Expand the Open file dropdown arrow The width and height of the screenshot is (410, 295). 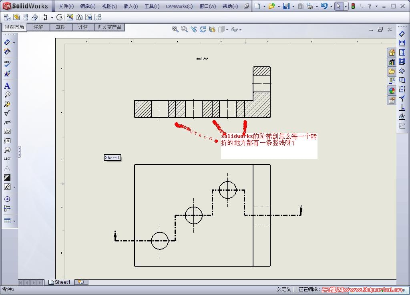[279, 6]
